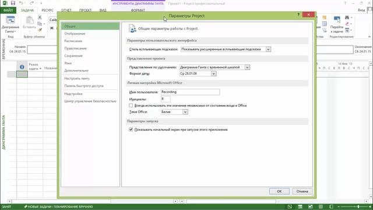Click the initials input field
The width and height of the screenshot is (373, 210).
166,99
